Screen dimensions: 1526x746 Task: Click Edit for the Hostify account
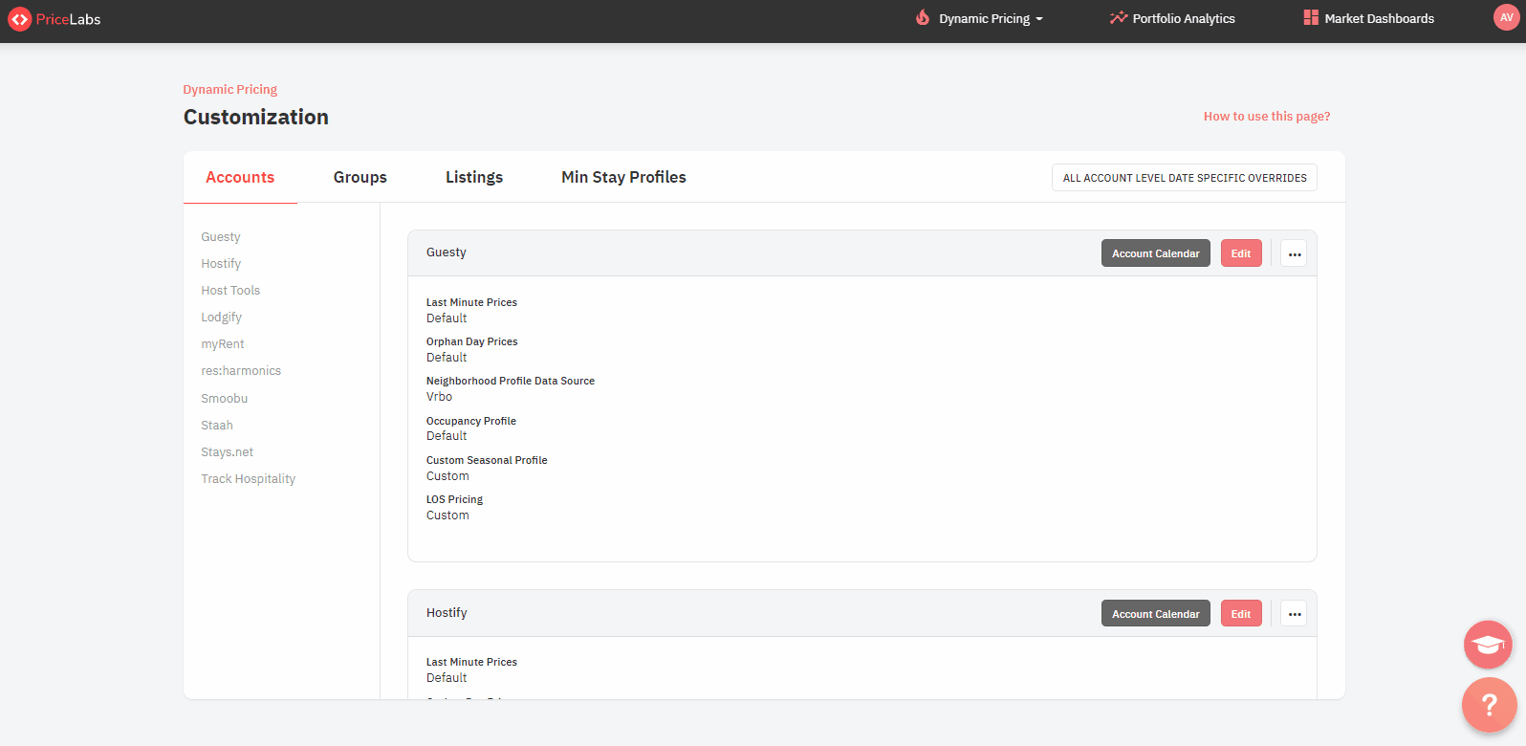point(1241,614)
